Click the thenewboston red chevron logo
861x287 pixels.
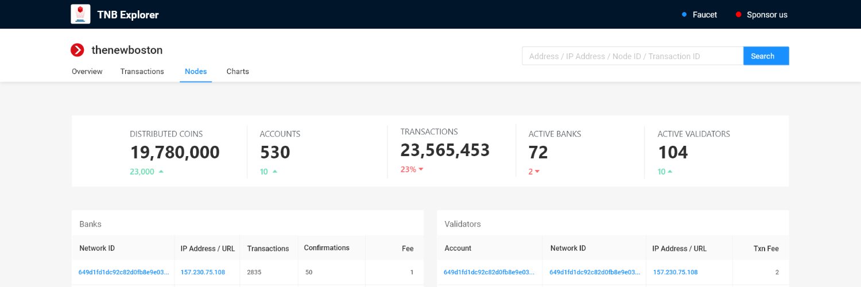[77, 50]
